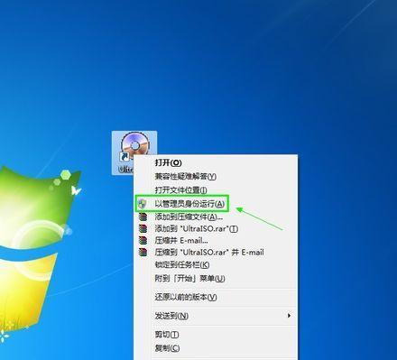Click WinRAR icon beside 压缩并 E-mail

tap(143, 240)
